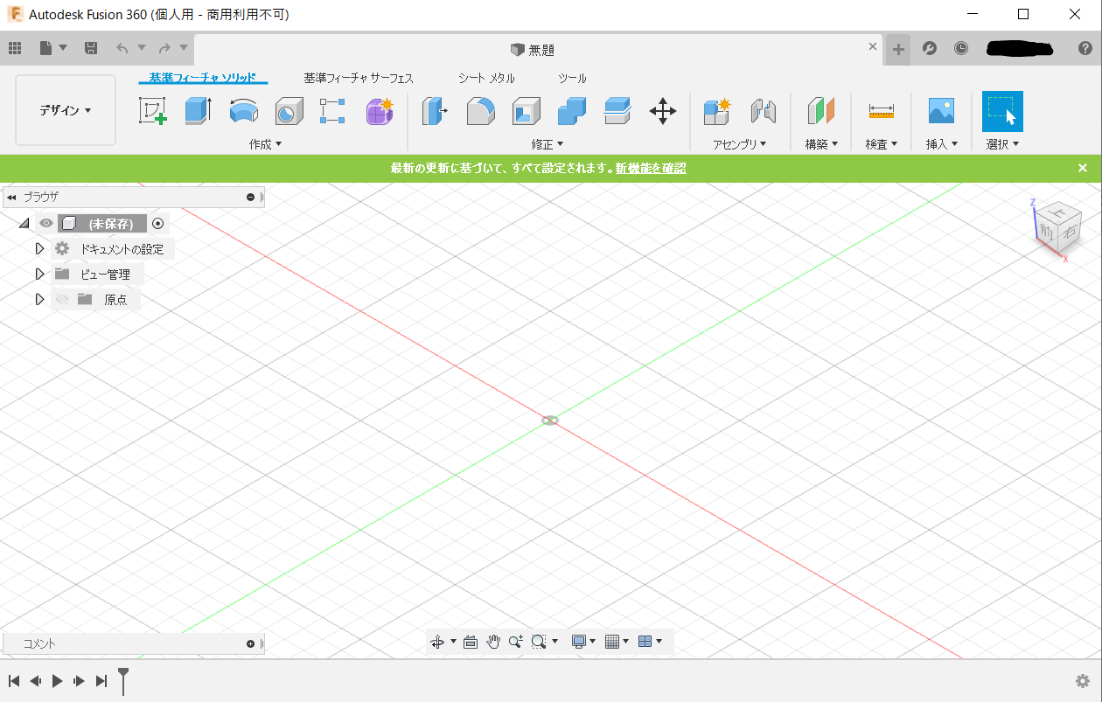Select the Shell tool
The width and height of the screenshot is (1102, 702).
(526, 111)
